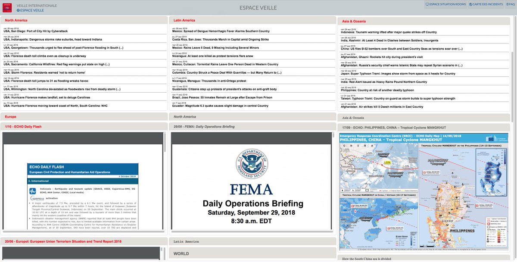Open the ESPACE VEILLE breadcrumb link
This screenshot has height=262, width=517.
point(30,10)
